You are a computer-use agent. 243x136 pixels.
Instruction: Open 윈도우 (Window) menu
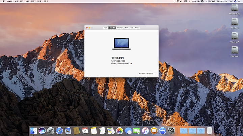point(39,1)
